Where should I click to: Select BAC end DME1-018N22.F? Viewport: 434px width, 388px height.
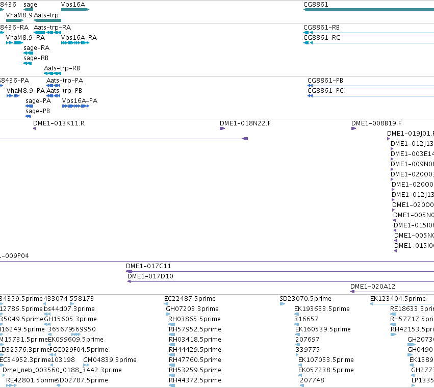pyautogui.click(x=222, y=128)
